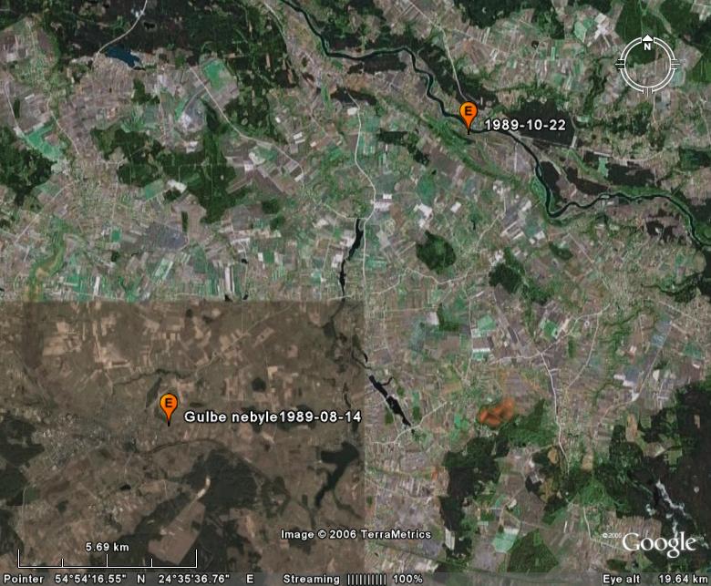This screenshot has height=586, width=711.
Task: Click the Google logo watermark
Action: [658, 544]
